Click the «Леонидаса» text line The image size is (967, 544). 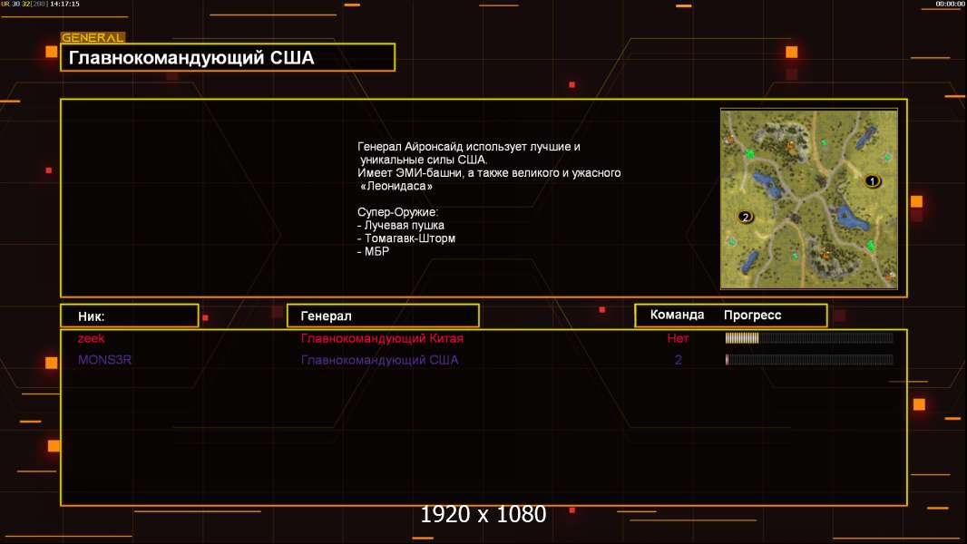coord(396,186)
